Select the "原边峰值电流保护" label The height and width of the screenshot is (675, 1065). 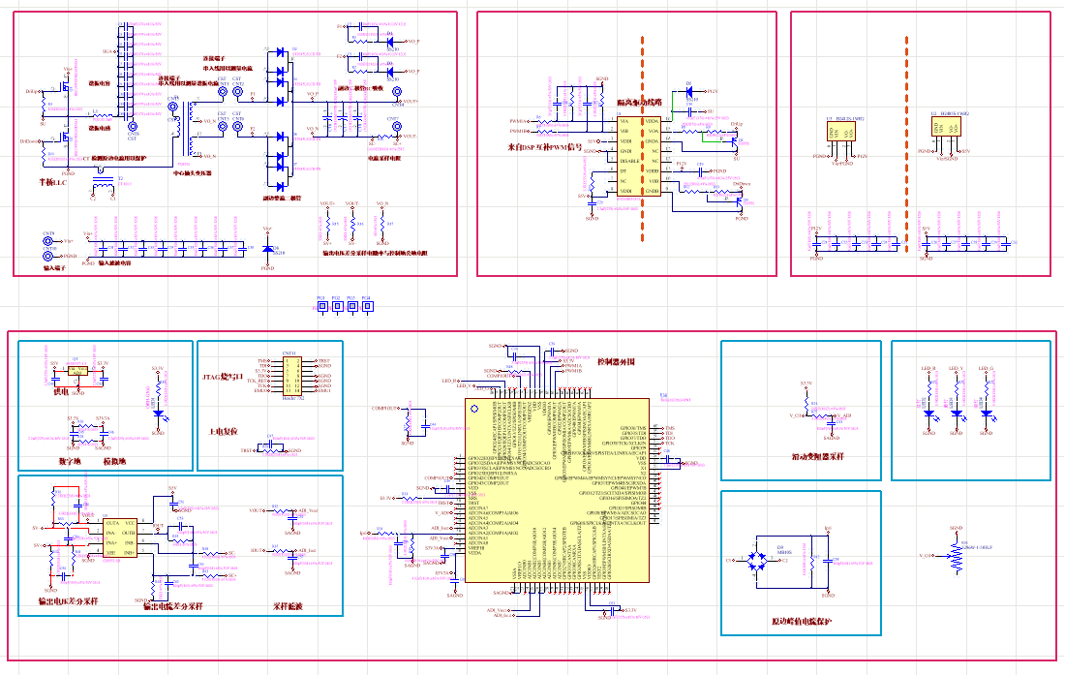(802, 622)
